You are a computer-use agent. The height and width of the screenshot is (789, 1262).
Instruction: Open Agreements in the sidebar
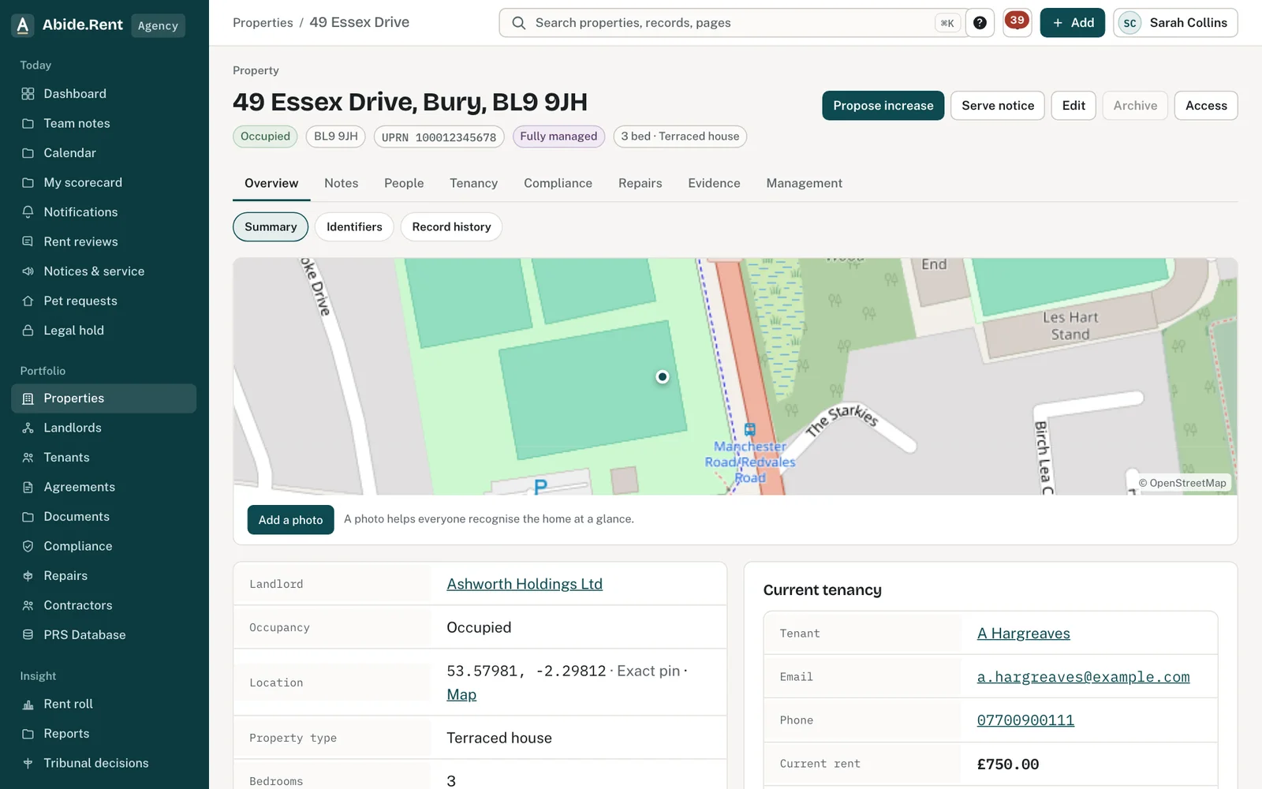click(103, 487)
